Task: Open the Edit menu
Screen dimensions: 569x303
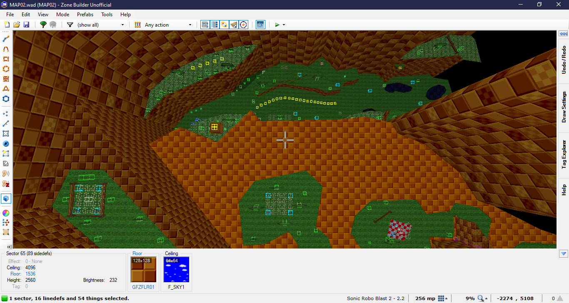Action: pos(26,14)
